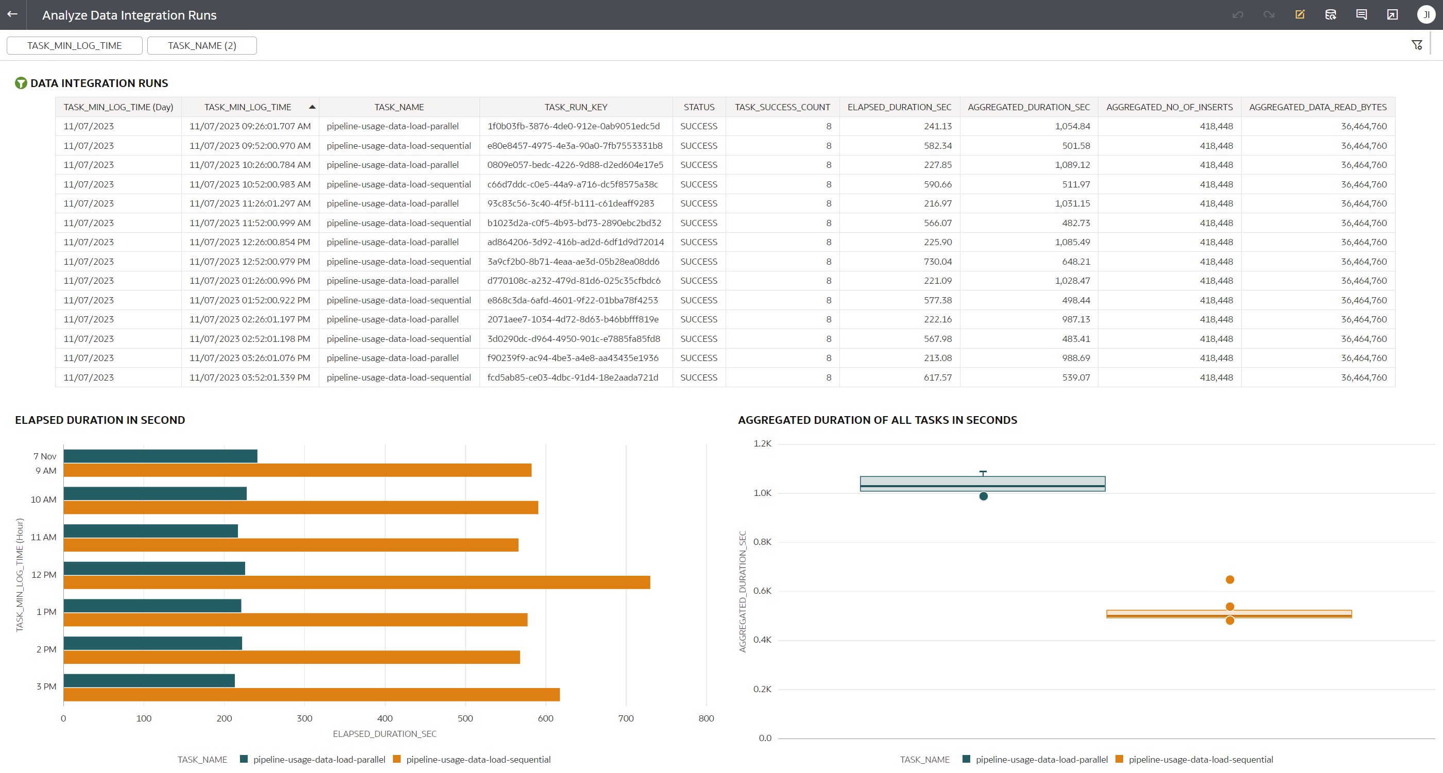Click timestamp 11/07/2023 09:52:00.970 AM
Viewport: 1443px width, 773px height.
tap(250, 146)
